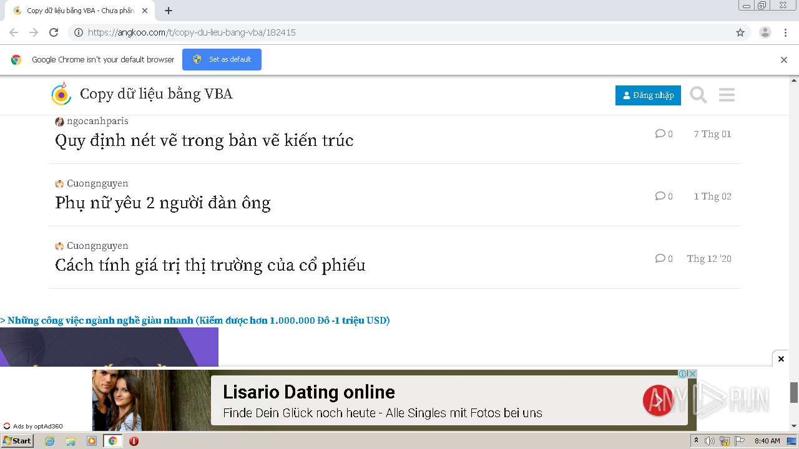
Task: Click reply count beside Phụ nữ yêu topic
Action: (664, 196)
